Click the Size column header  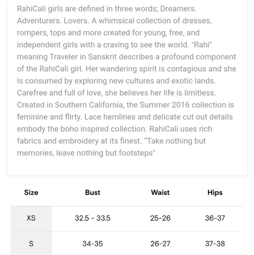[31, 193]
